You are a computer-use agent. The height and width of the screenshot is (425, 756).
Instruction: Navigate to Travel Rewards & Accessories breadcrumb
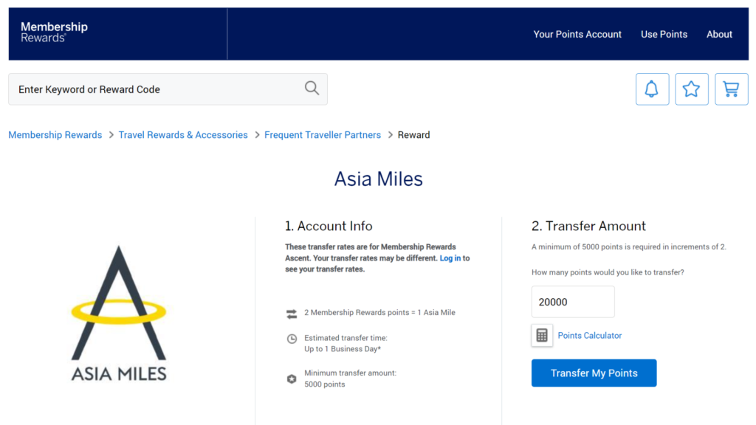click(183, 135)
